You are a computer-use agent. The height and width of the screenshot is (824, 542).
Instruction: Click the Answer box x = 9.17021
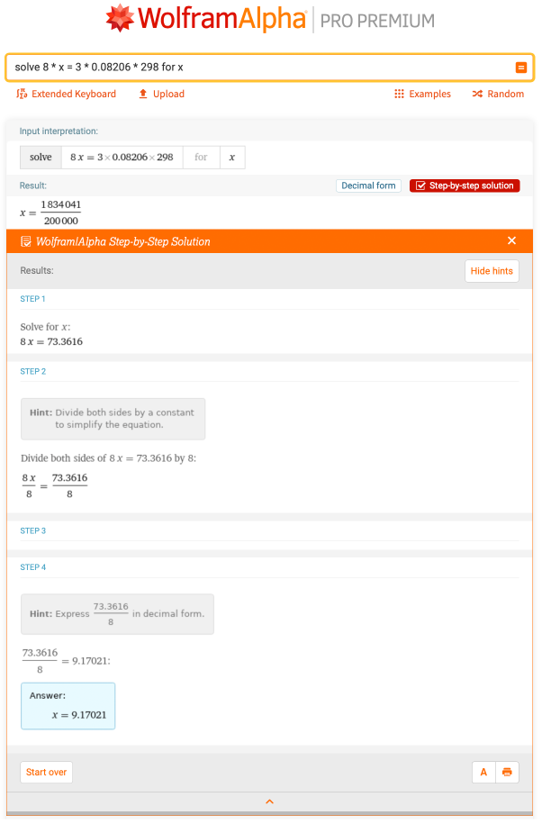click(68, 706)
